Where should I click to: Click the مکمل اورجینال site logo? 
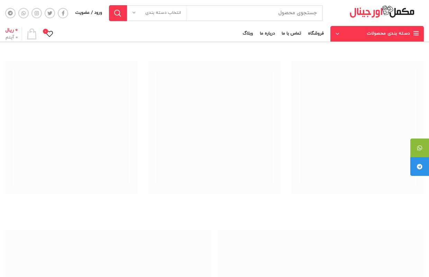[382, 12]
